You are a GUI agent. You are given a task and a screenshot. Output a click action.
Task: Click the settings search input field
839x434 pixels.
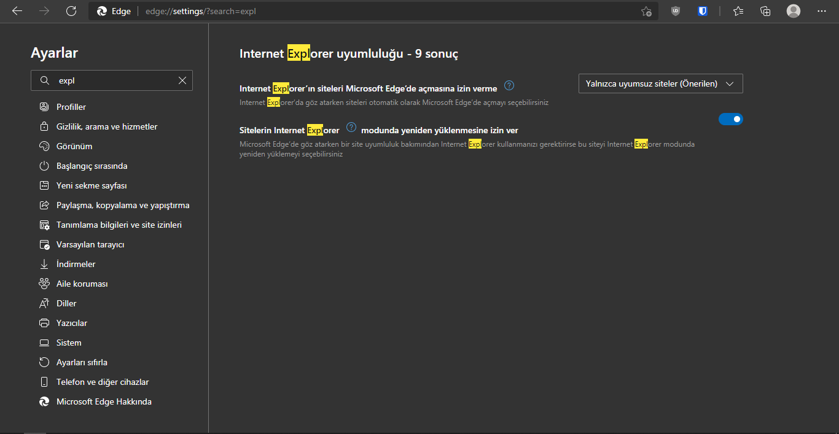112,80
